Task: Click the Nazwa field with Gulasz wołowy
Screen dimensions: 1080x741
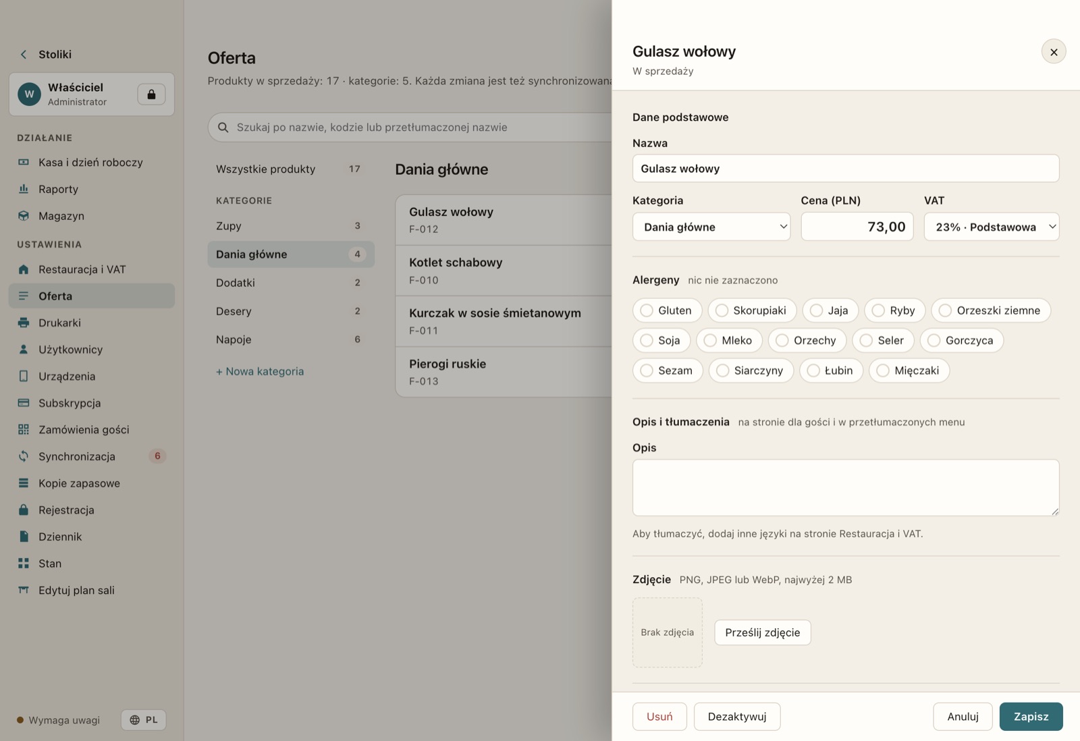Action: pyautogui.click(x=846, y=169)
